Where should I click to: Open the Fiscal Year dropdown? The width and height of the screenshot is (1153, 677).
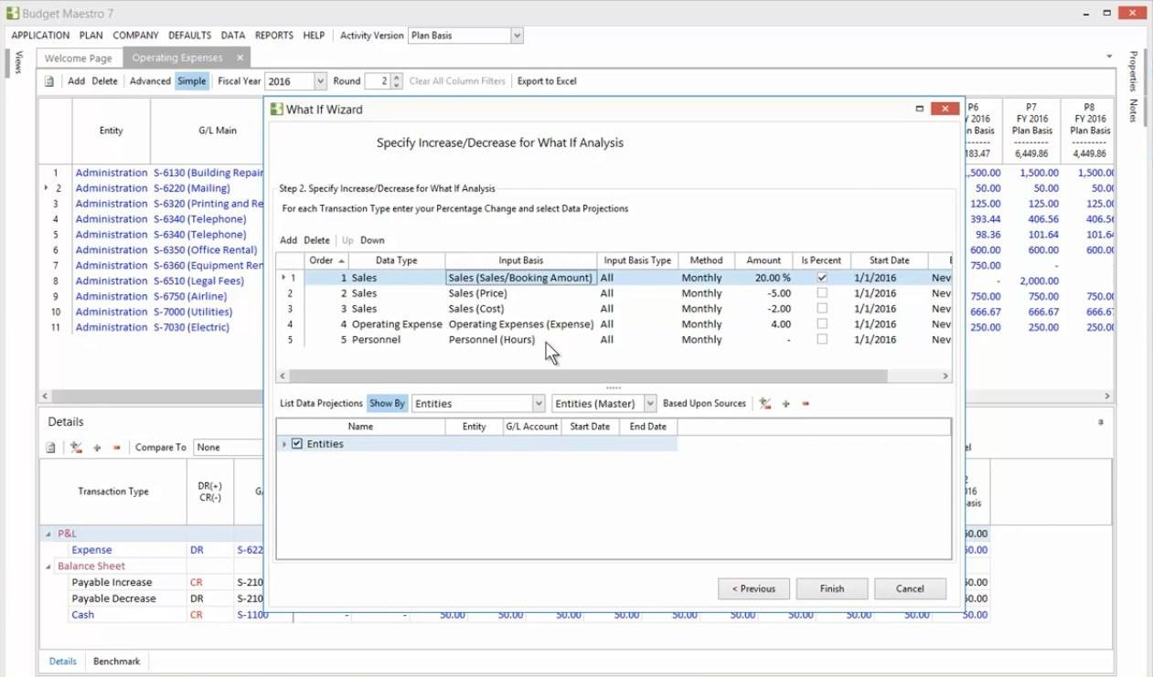(320, 81)
